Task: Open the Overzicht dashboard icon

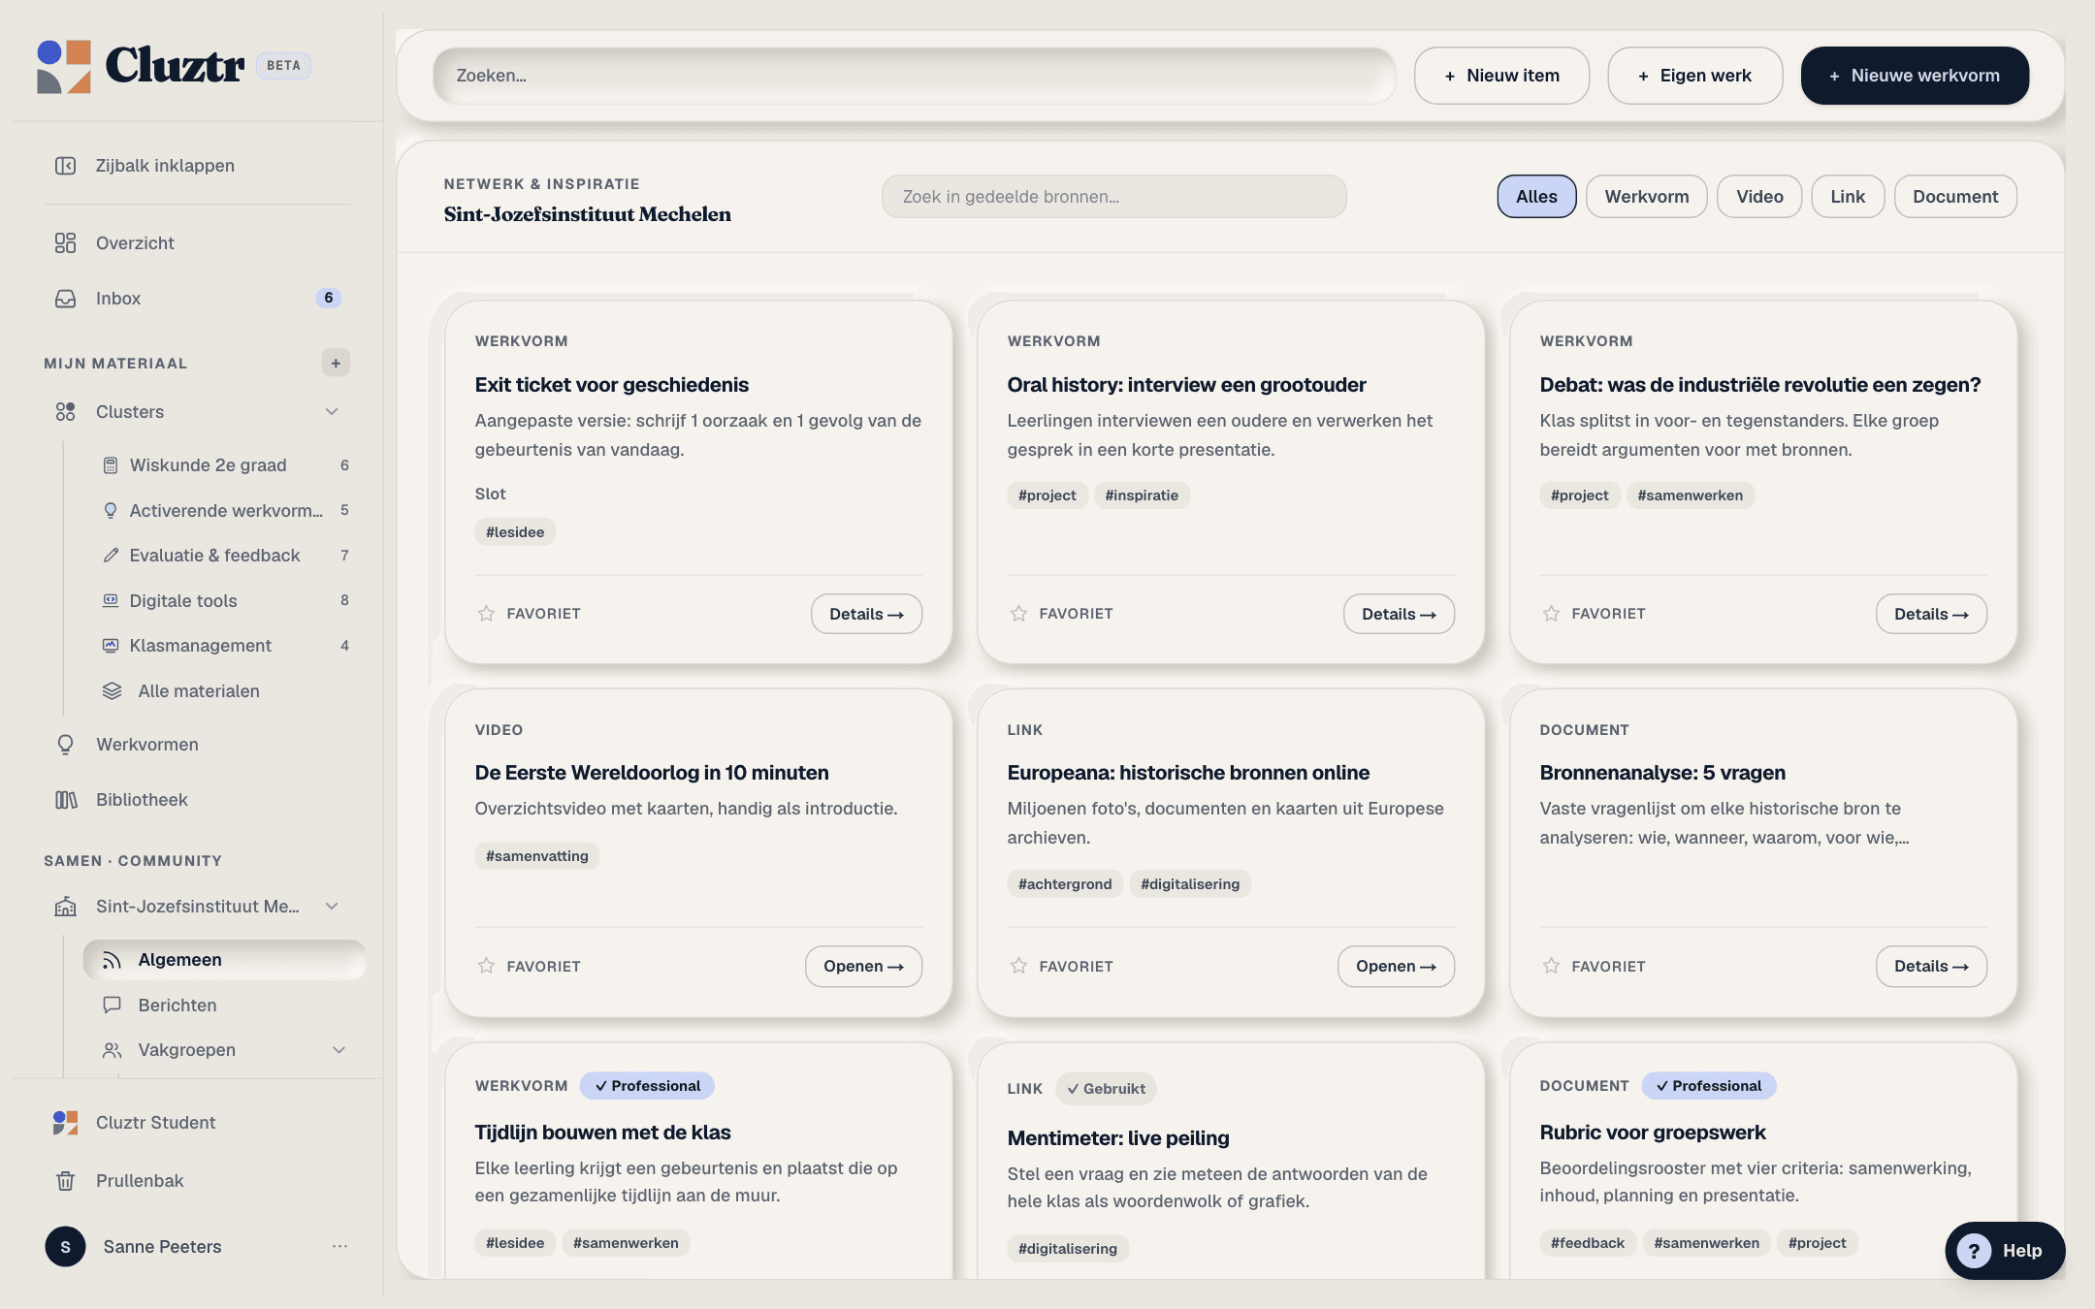Action: click(65, 243)
